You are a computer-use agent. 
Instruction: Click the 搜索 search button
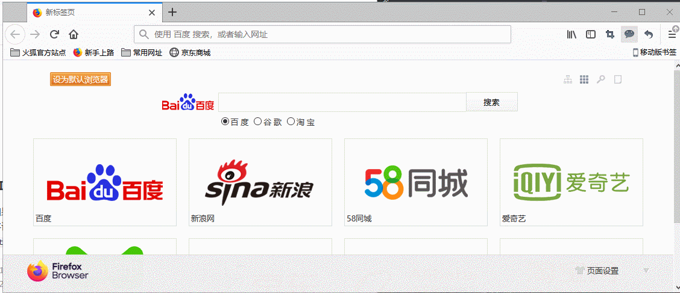[x=492, y=102]
